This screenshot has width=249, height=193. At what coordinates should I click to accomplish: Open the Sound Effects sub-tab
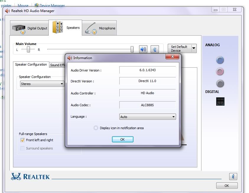58,65
